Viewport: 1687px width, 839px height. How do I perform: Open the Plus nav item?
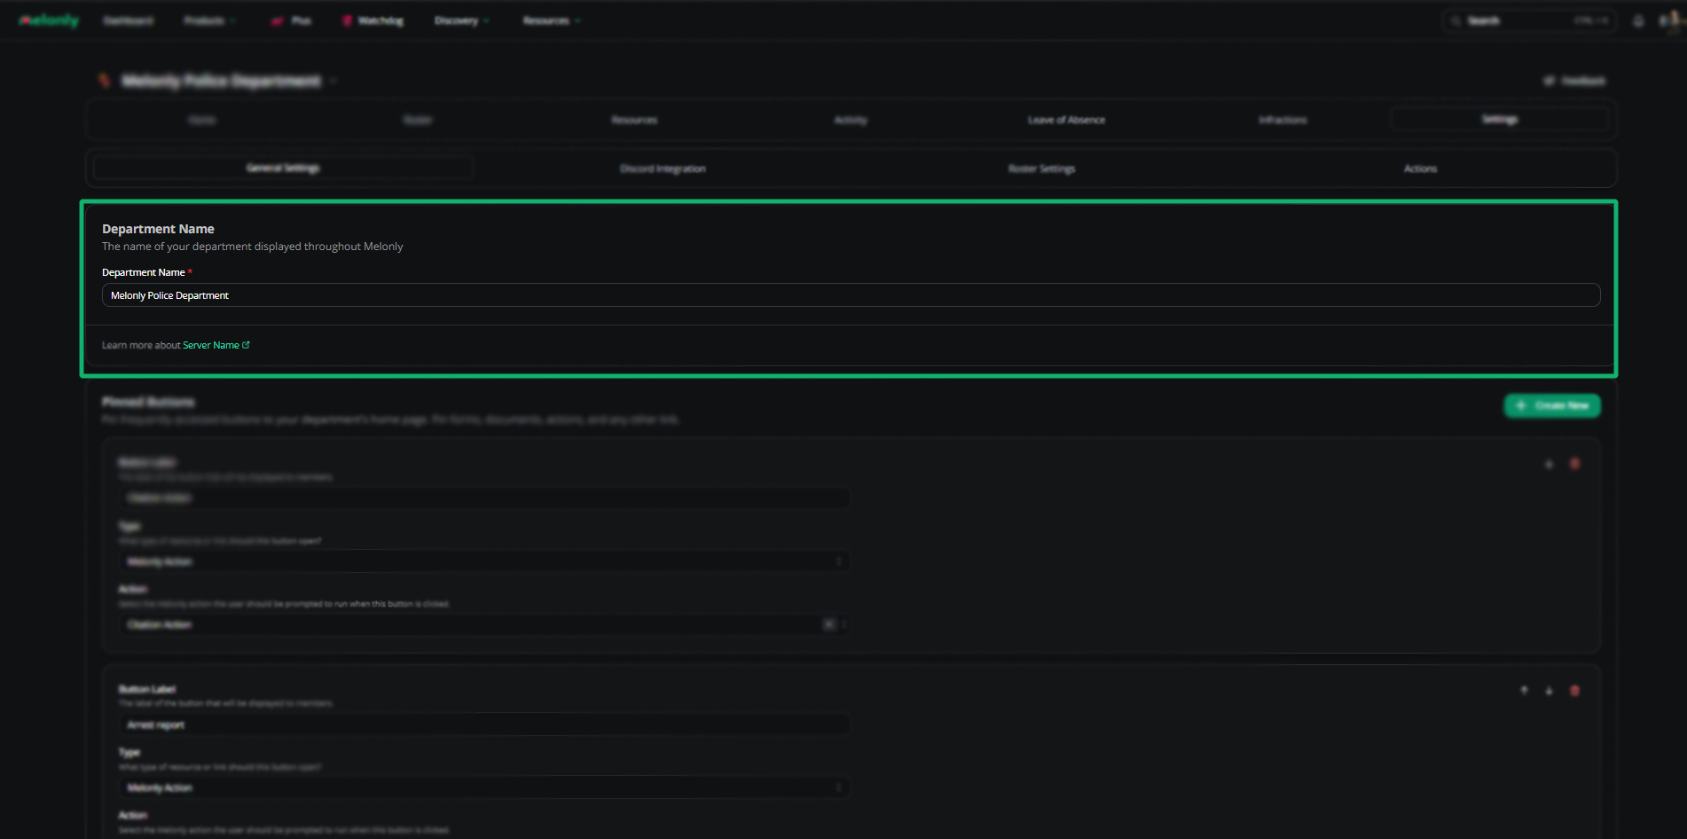pos(292,20)
